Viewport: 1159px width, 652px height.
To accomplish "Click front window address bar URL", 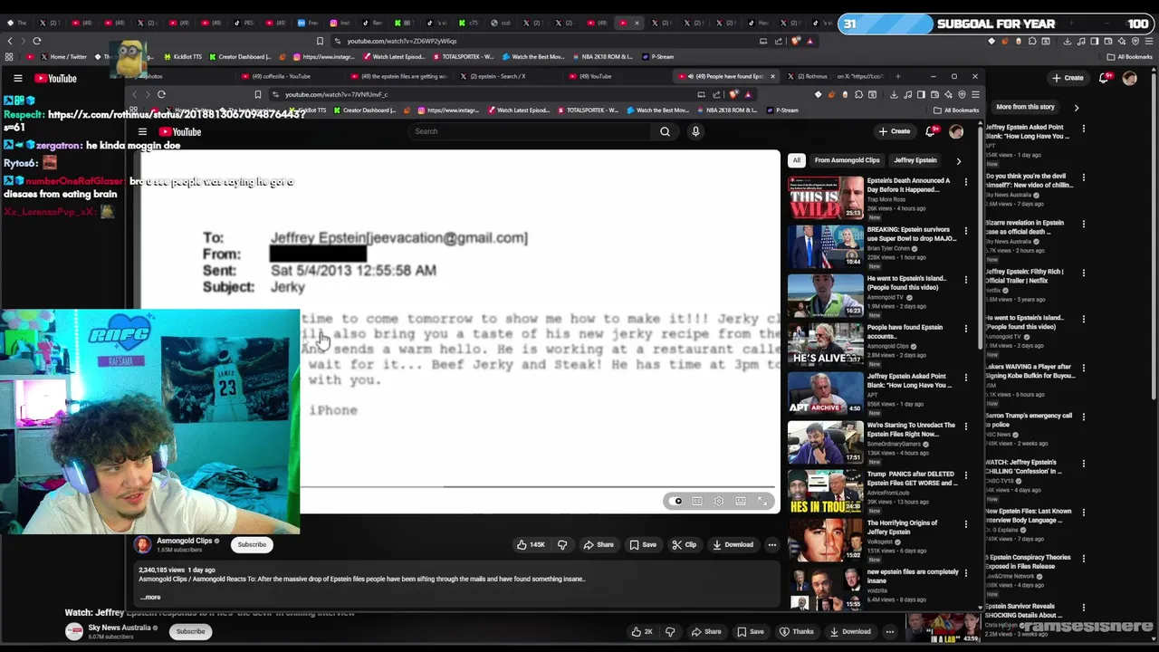I will tap(337, 94).
